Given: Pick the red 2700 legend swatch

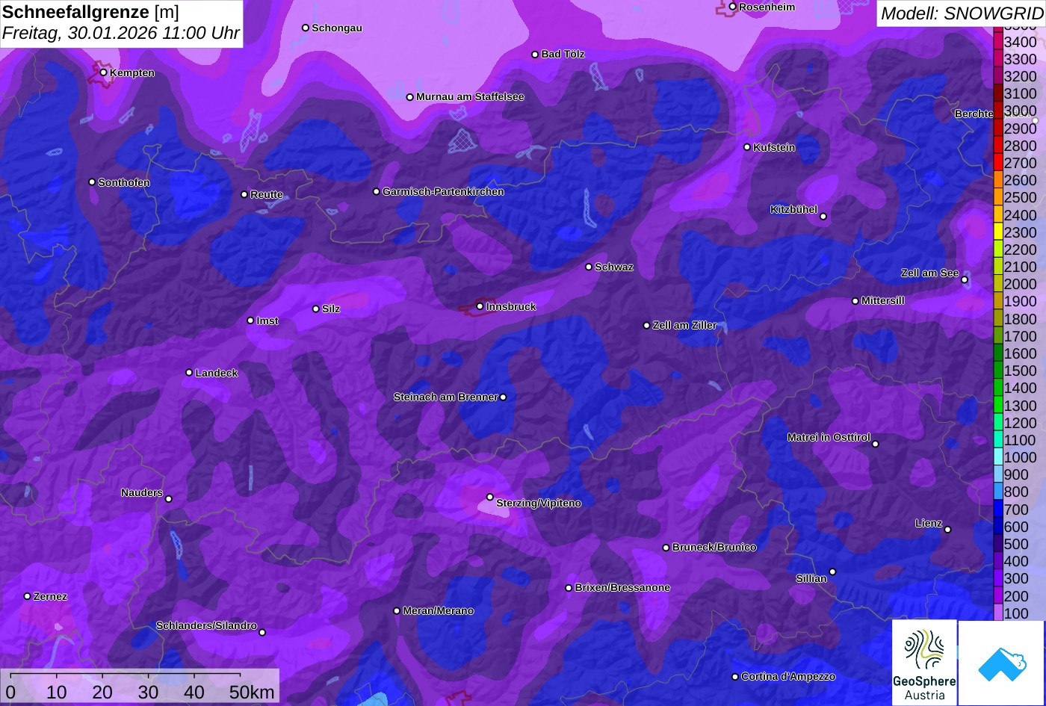Looking at the screenshot, I should 997,163.
